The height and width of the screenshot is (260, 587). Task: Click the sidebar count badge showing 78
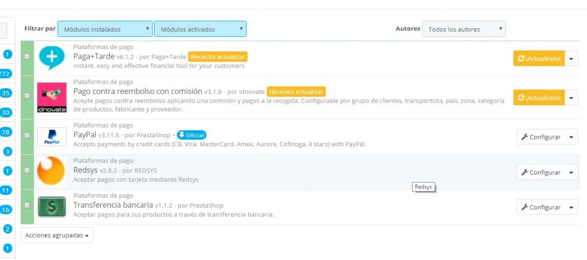(6, 132)
